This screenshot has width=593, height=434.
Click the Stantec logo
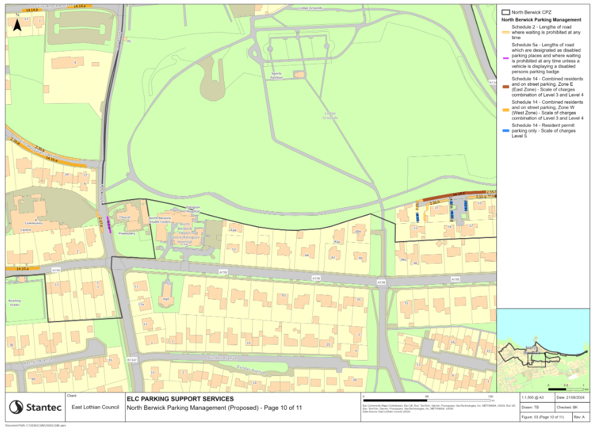(x=35, y=407)
